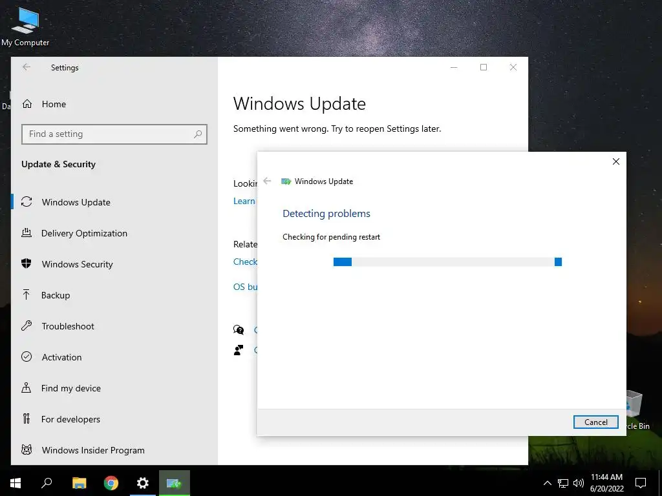
Task: Open the notification Action Center
Action: point(641,483)
